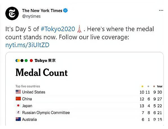The width and height of the screenshot is (168, 129).
Task: Click the blue verified badge
Action: (65, 11)
